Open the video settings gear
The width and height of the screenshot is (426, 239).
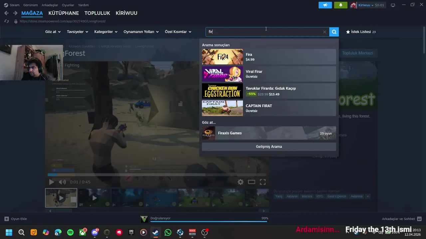pyautogui.click(x=240, y=182)
